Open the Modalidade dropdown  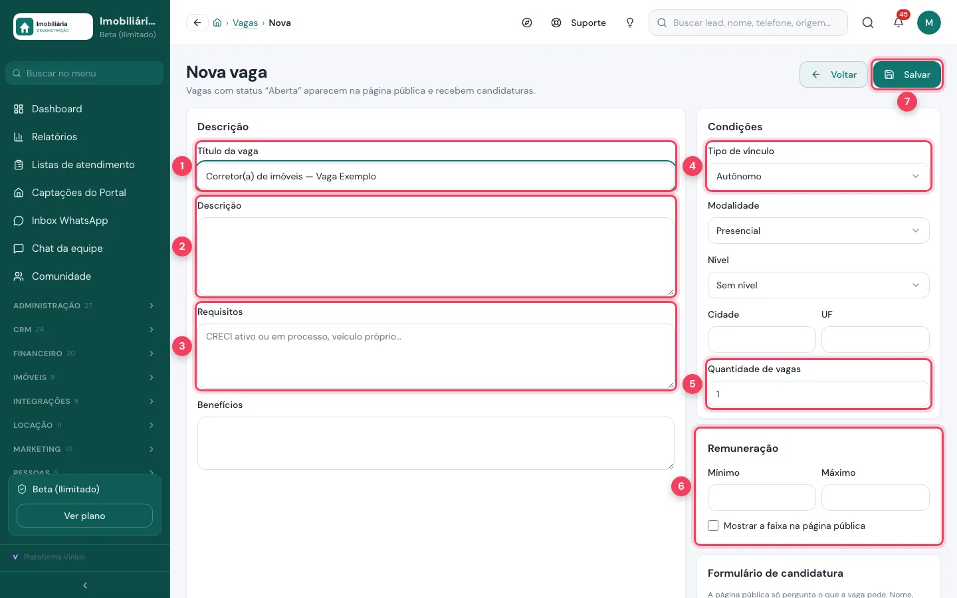818,231
